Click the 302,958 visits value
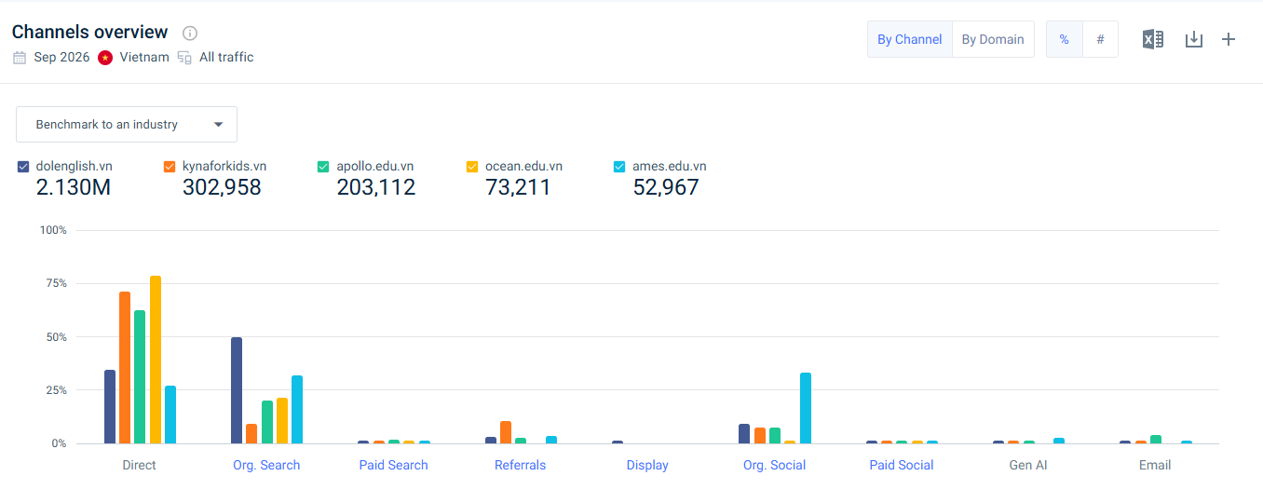Screen dimensions: 1263x503 click(222, 187)
